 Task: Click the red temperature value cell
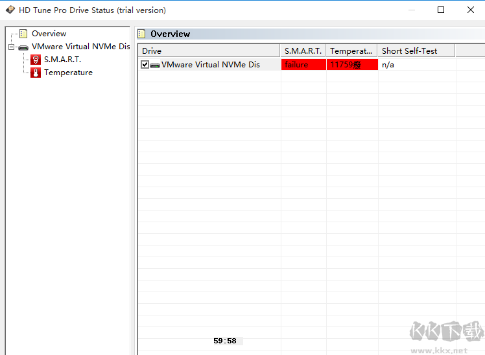[x=352, y=65]
